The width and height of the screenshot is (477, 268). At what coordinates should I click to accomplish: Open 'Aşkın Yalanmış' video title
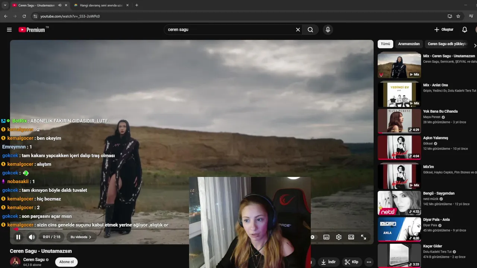pyautogui.click(x=436, y=138)
